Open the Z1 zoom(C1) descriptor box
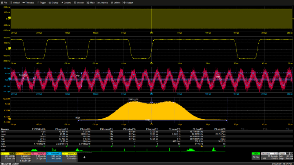Image resolution: width=294 pixels, height=165 pixels. click(x=69, y=157)
